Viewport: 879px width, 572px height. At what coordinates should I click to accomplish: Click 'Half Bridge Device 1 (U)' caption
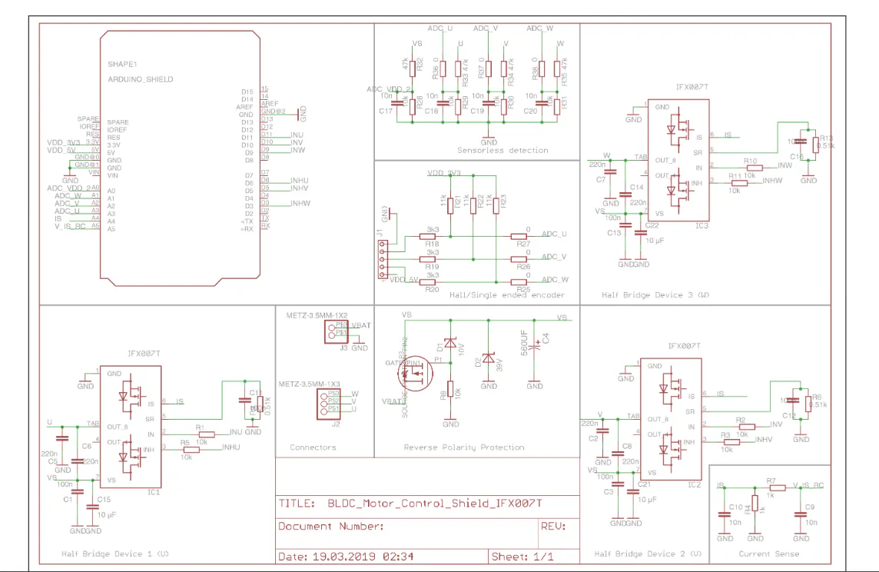115,554
